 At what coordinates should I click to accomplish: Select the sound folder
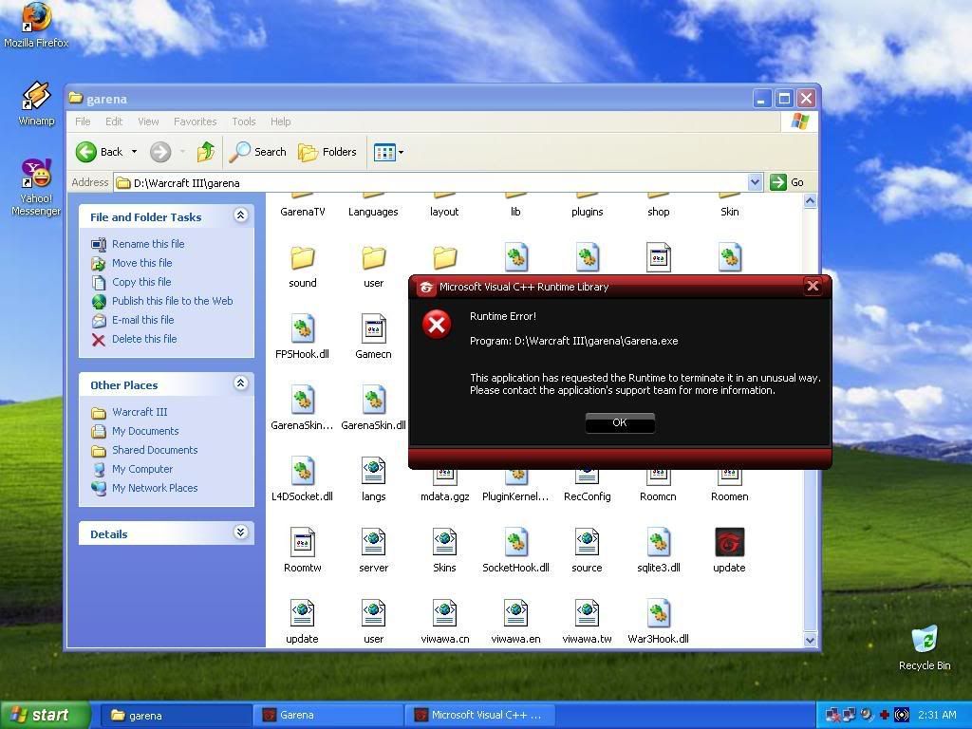point(303,258)
